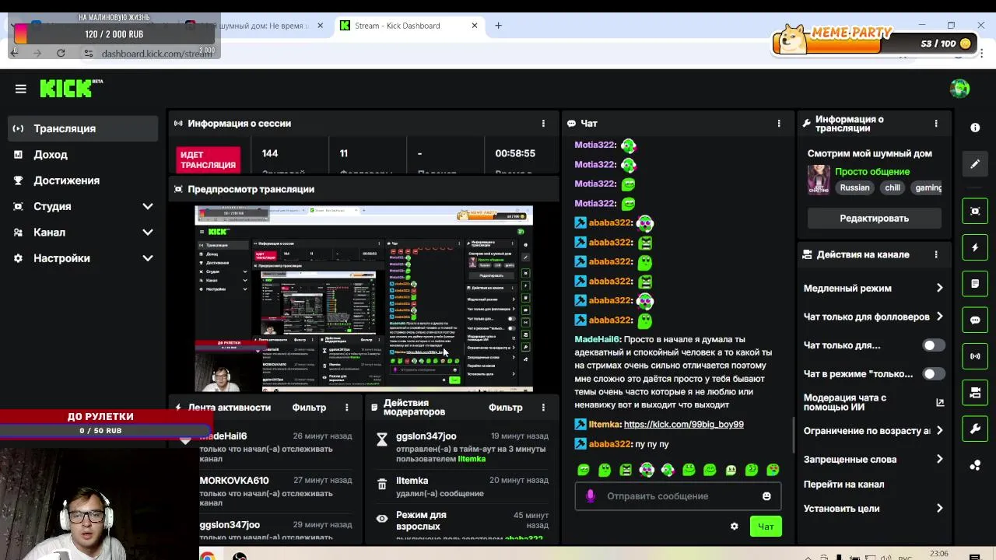Click the pencil edit icon in right sidebar

(x=975, y=164)
